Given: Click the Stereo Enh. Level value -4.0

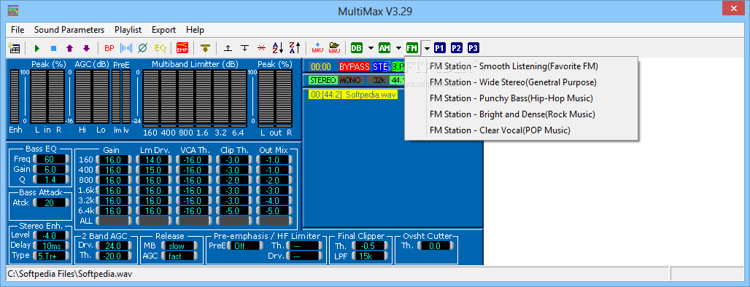Looking at the screenshot, I should 50,235.
